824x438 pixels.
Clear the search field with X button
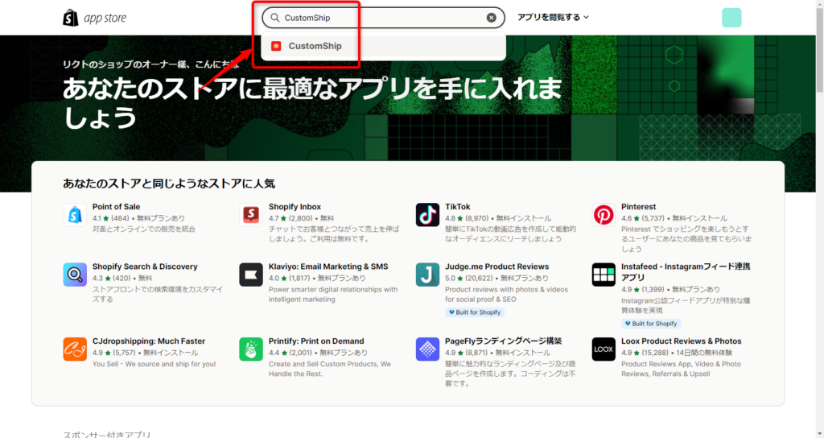point(492,18)
